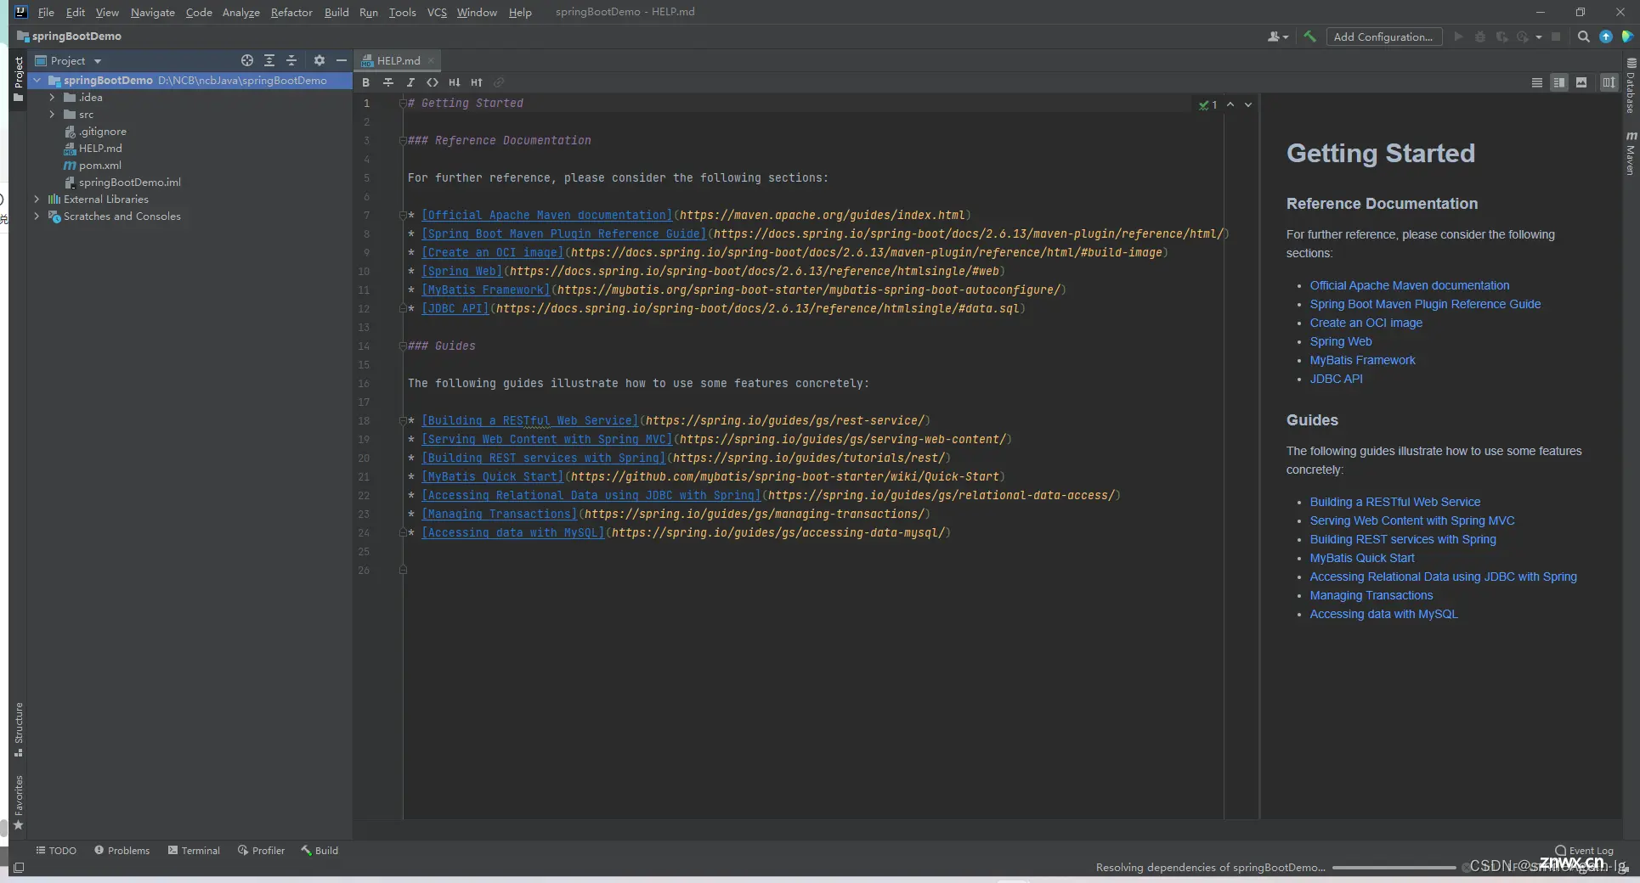
Task: Click Expand All in Project panel
Action: (269, 60)
